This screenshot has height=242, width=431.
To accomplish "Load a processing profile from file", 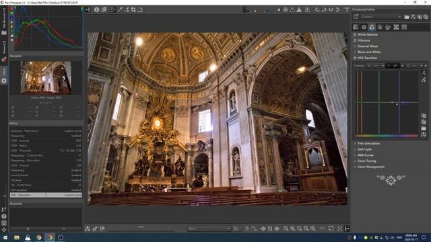I will tap(407, 17).
